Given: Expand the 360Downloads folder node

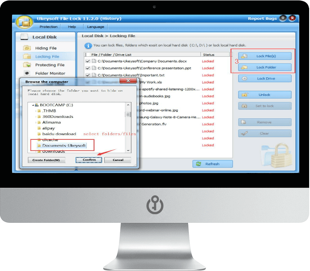Looking at the screenshot, I should tap(36, 117).
